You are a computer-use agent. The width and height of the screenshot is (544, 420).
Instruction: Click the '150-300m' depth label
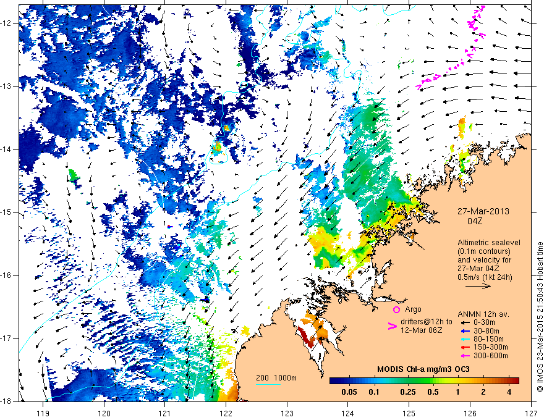pyautogui.click(x=491, y=347)
